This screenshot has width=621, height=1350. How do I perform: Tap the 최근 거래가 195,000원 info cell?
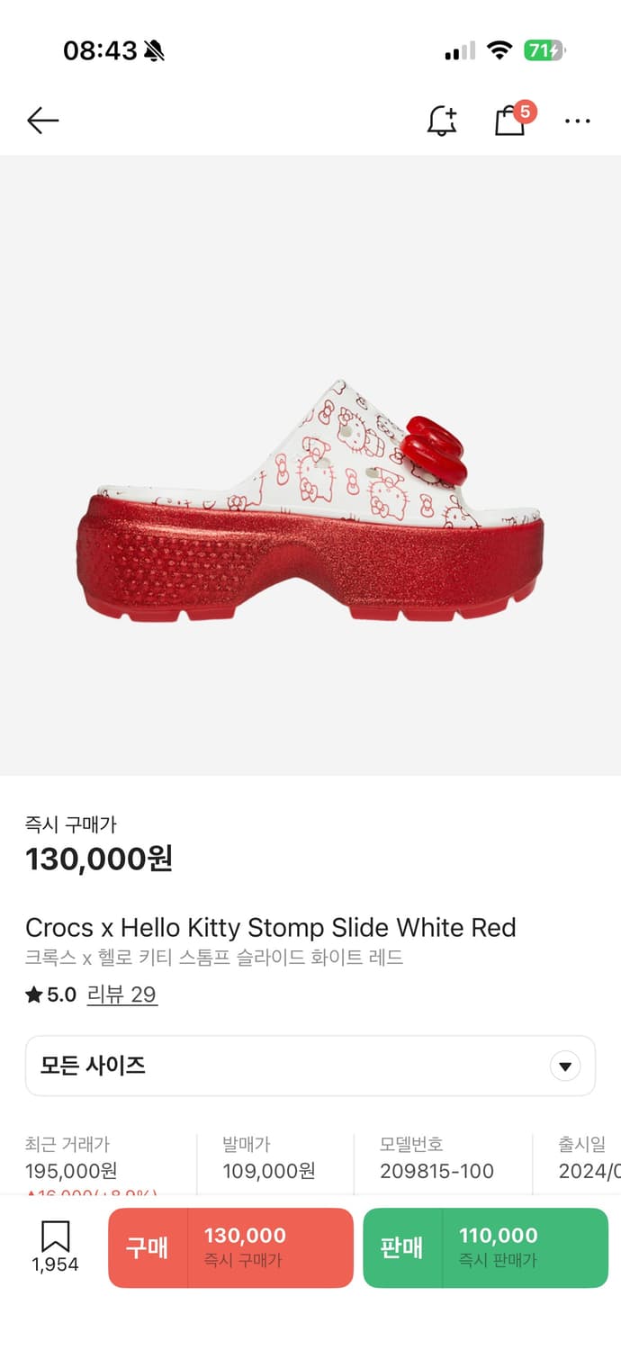(72, 1159)
